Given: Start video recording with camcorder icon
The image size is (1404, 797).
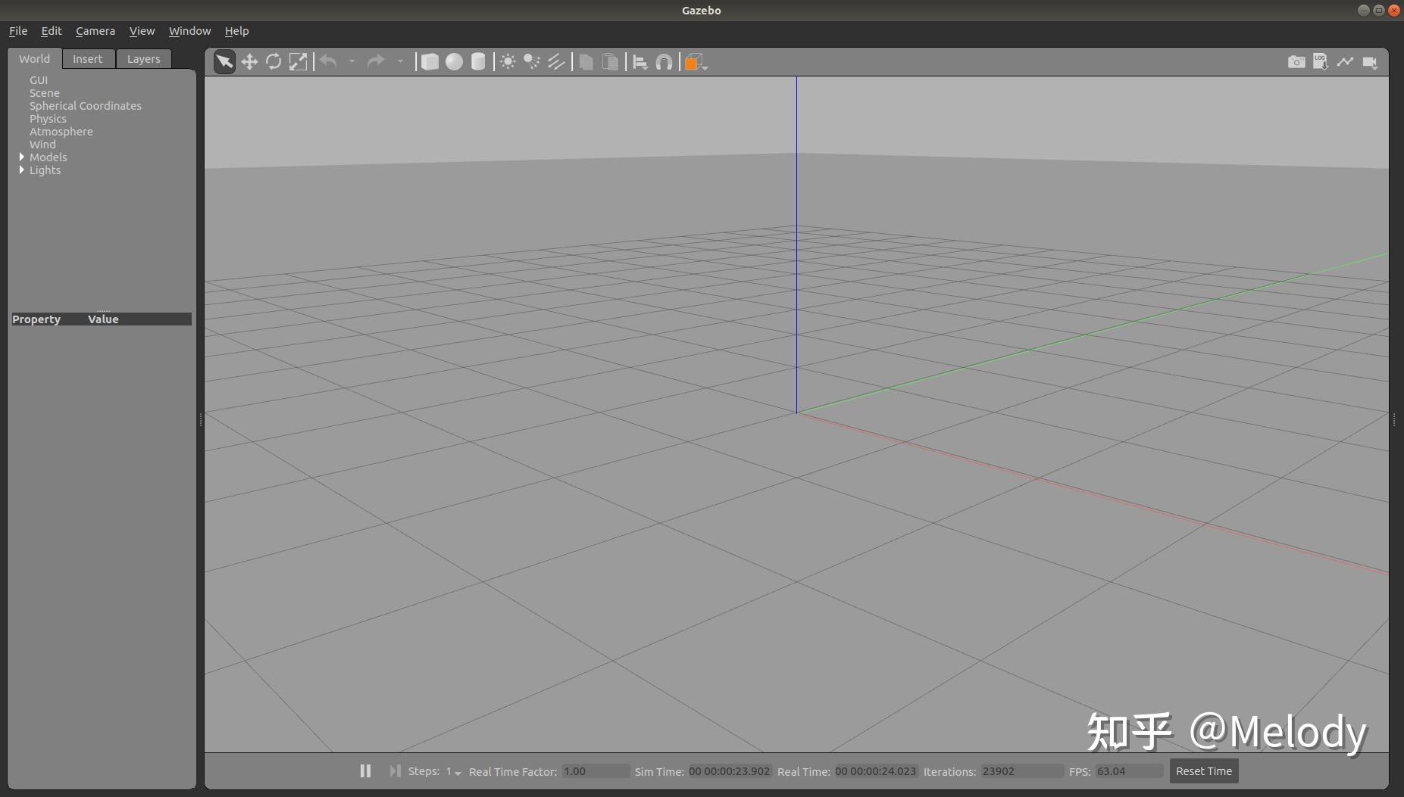Looking at the screenshot, I should [x=1370, y=62].
